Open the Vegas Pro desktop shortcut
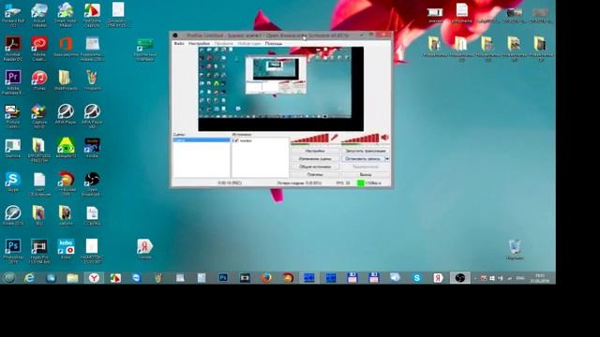600x337 pixels. pyautogui.click(x=39, y=251)
